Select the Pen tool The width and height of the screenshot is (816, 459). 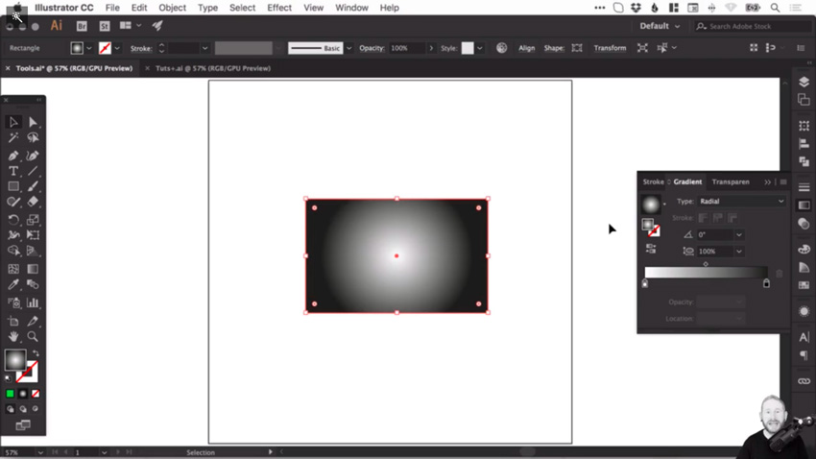click(x=13, y=156)
